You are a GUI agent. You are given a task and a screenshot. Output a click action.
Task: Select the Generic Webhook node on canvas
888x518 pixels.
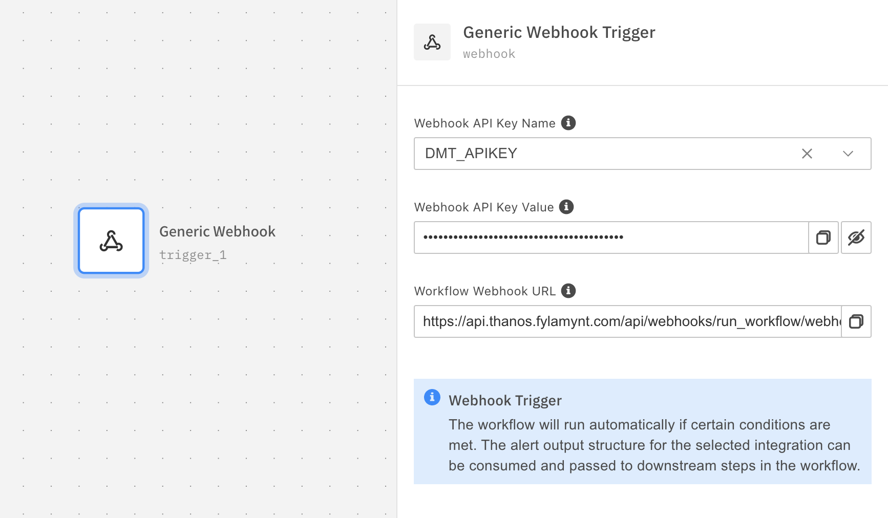[111, 241]
